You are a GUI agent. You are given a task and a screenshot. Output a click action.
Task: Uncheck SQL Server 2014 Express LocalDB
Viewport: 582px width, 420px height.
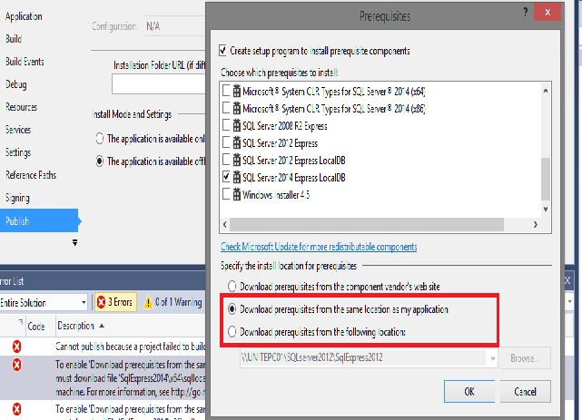pos(226,177)
